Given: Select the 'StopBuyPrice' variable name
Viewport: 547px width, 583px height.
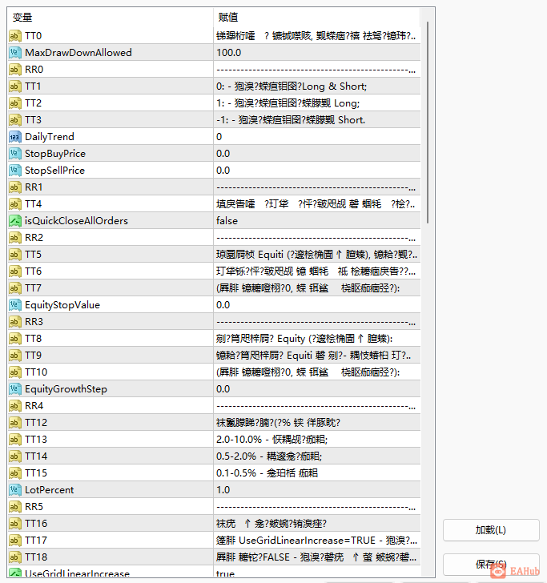Looking at the screenshot, I should pyautogui.click(x=55, y=154).
